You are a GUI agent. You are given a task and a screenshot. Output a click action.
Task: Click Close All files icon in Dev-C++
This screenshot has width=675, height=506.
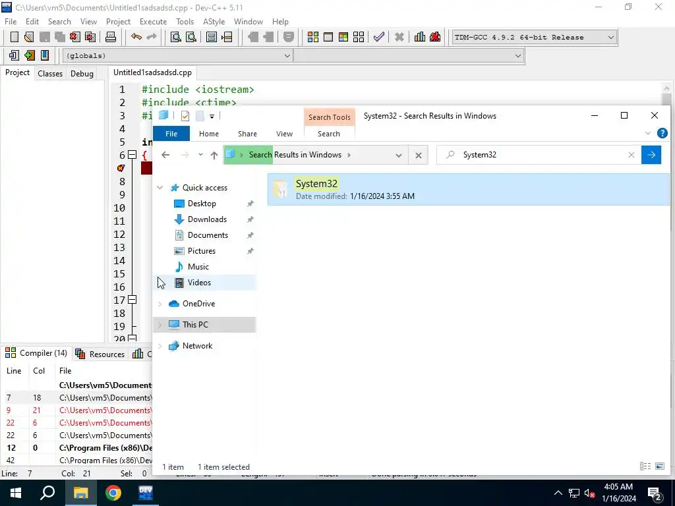pos(90,37)
